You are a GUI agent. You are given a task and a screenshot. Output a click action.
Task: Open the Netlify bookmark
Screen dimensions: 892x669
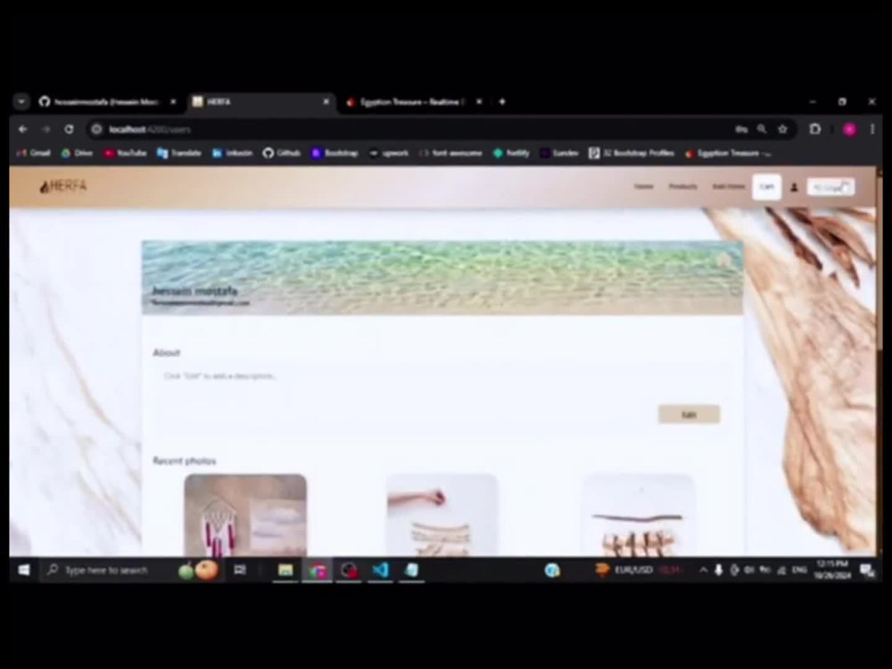point(511,153)
